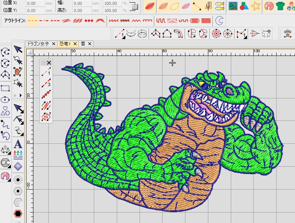
Task: Click the trident-shaped stitch icon
Action: click(x=208, y=6)
